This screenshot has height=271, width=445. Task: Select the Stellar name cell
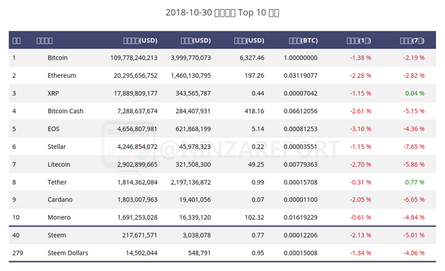[57, 147]
